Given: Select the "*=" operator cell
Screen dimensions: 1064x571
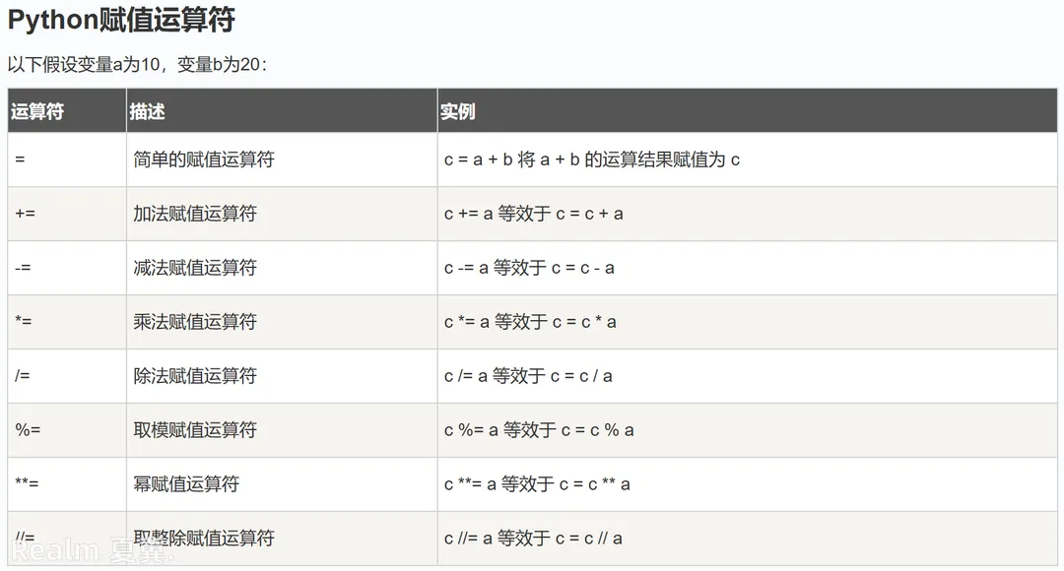Looking at the screenshot, I should click(25, 322).
